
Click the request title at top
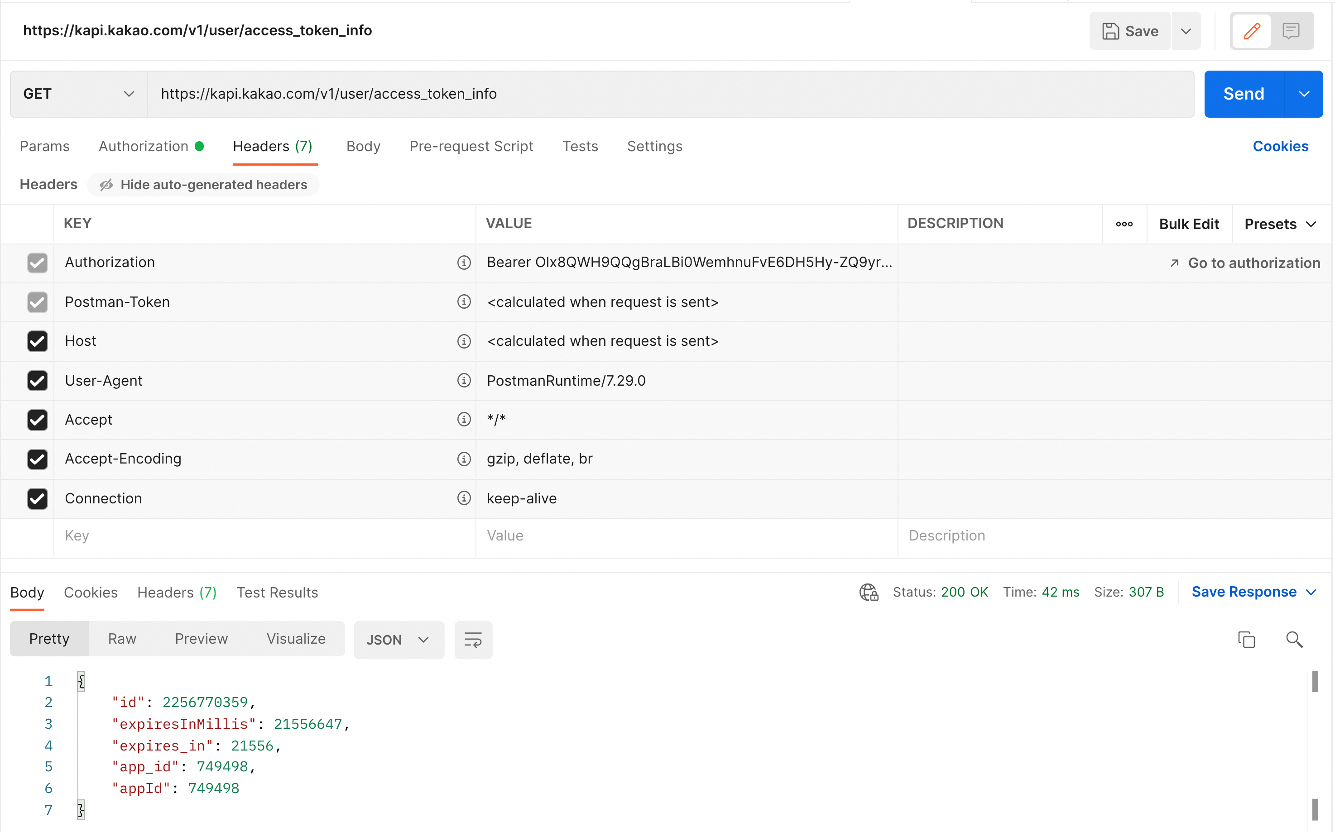197,30
